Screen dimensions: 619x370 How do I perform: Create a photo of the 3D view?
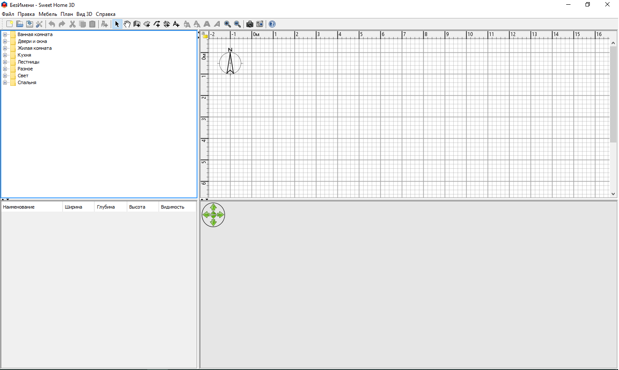pos(249,24)
